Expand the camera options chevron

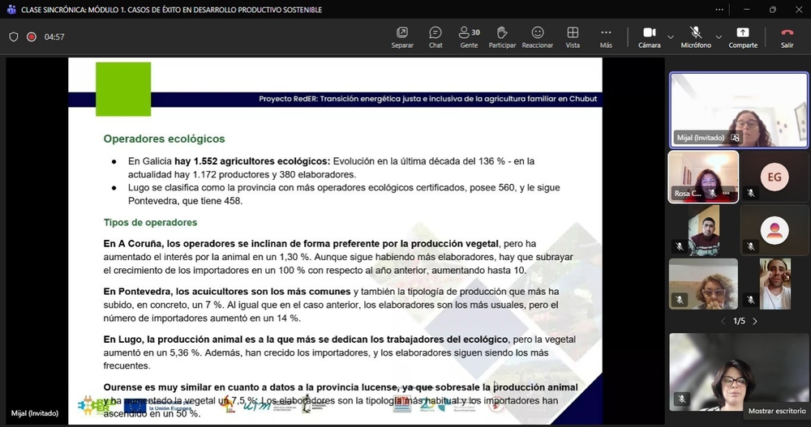pos(671,37)
